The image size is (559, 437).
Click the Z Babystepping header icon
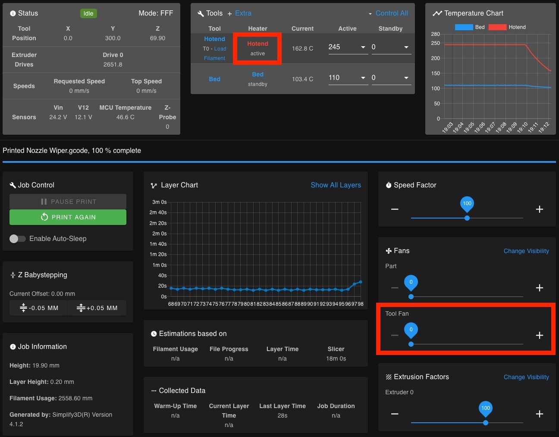point(13,275)
